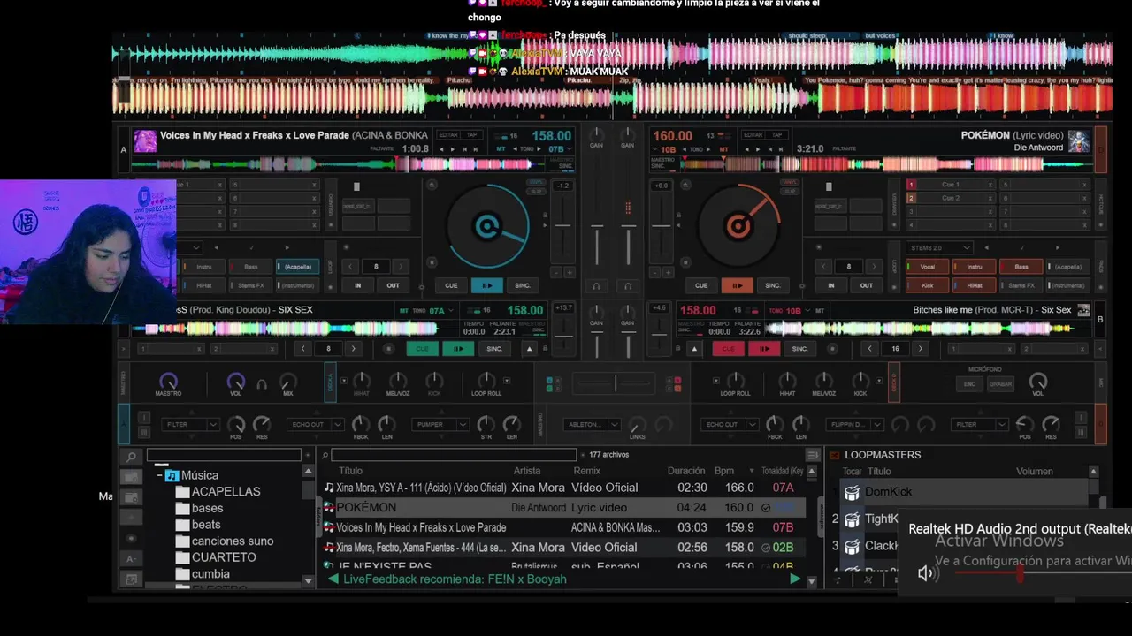The height and width of the screenshot is (636, 1132).
Task: Click CUE button on the orange right deck
Action: click(701, 285)
